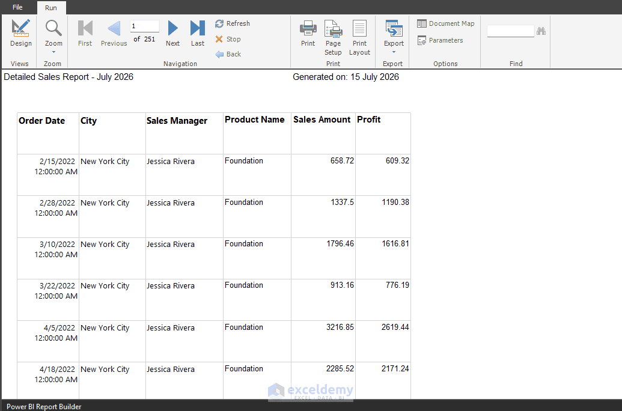Image resolution: width=622 pixels, height=411 pixels.
Task: Click sales amount 658.72
Action: point(342,160)
